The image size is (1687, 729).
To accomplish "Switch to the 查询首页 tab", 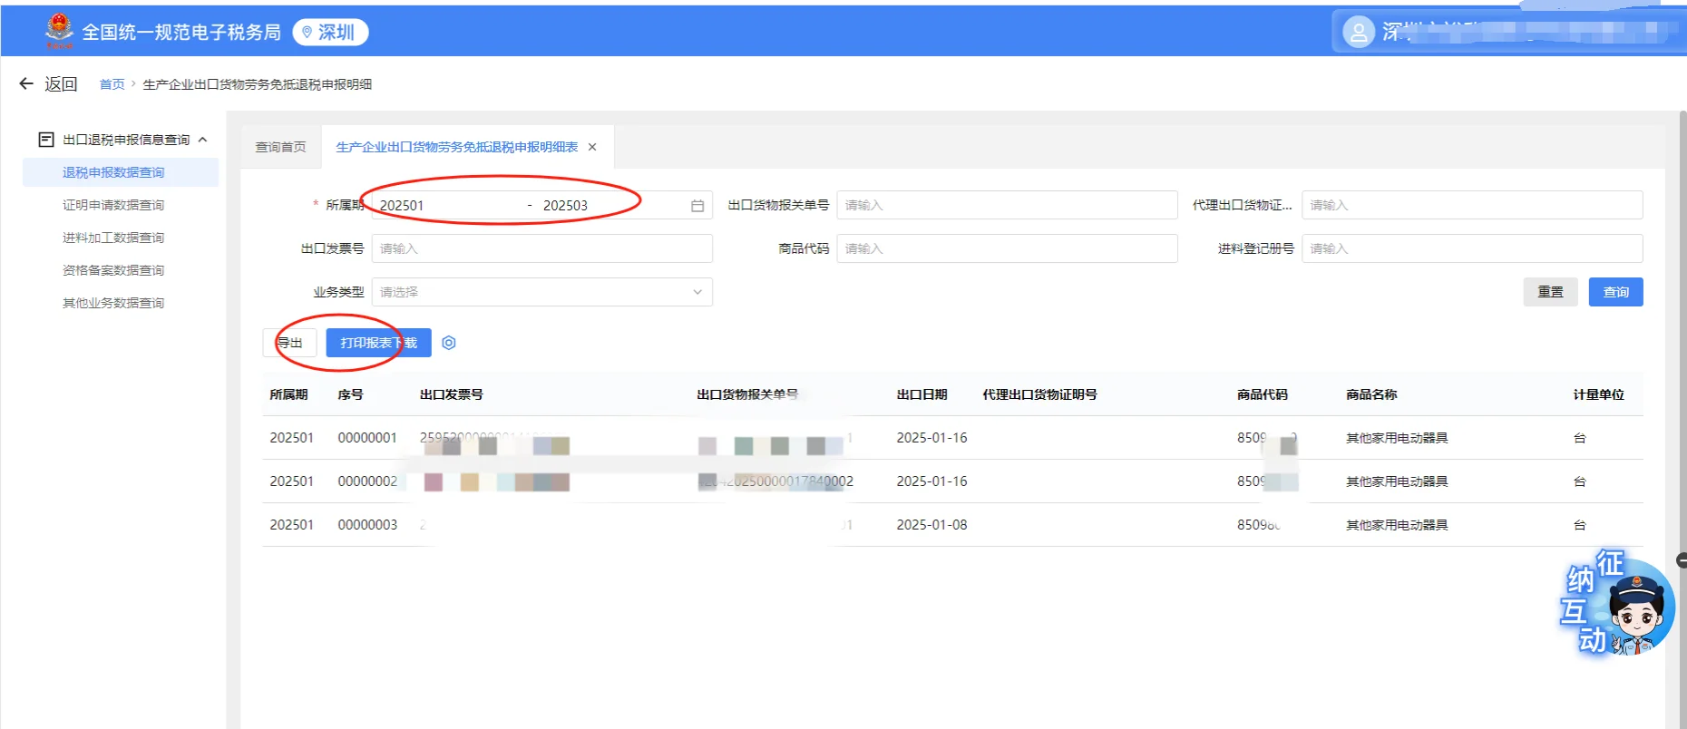I will 280,147.
